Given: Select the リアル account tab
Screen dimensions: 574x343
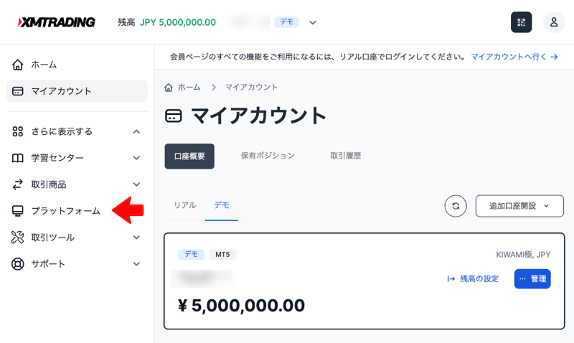Looking at the screenshot, I should click(185, 205).
